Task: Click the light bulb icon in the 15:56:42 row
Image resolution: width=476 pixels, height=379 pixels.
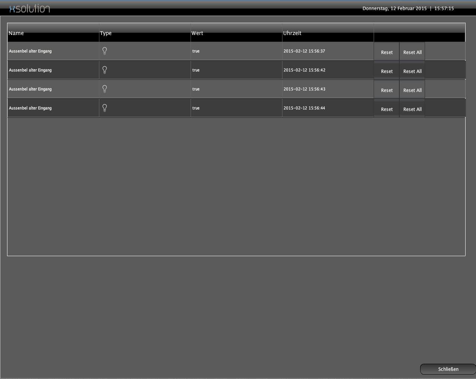Action: pos(105,70)
